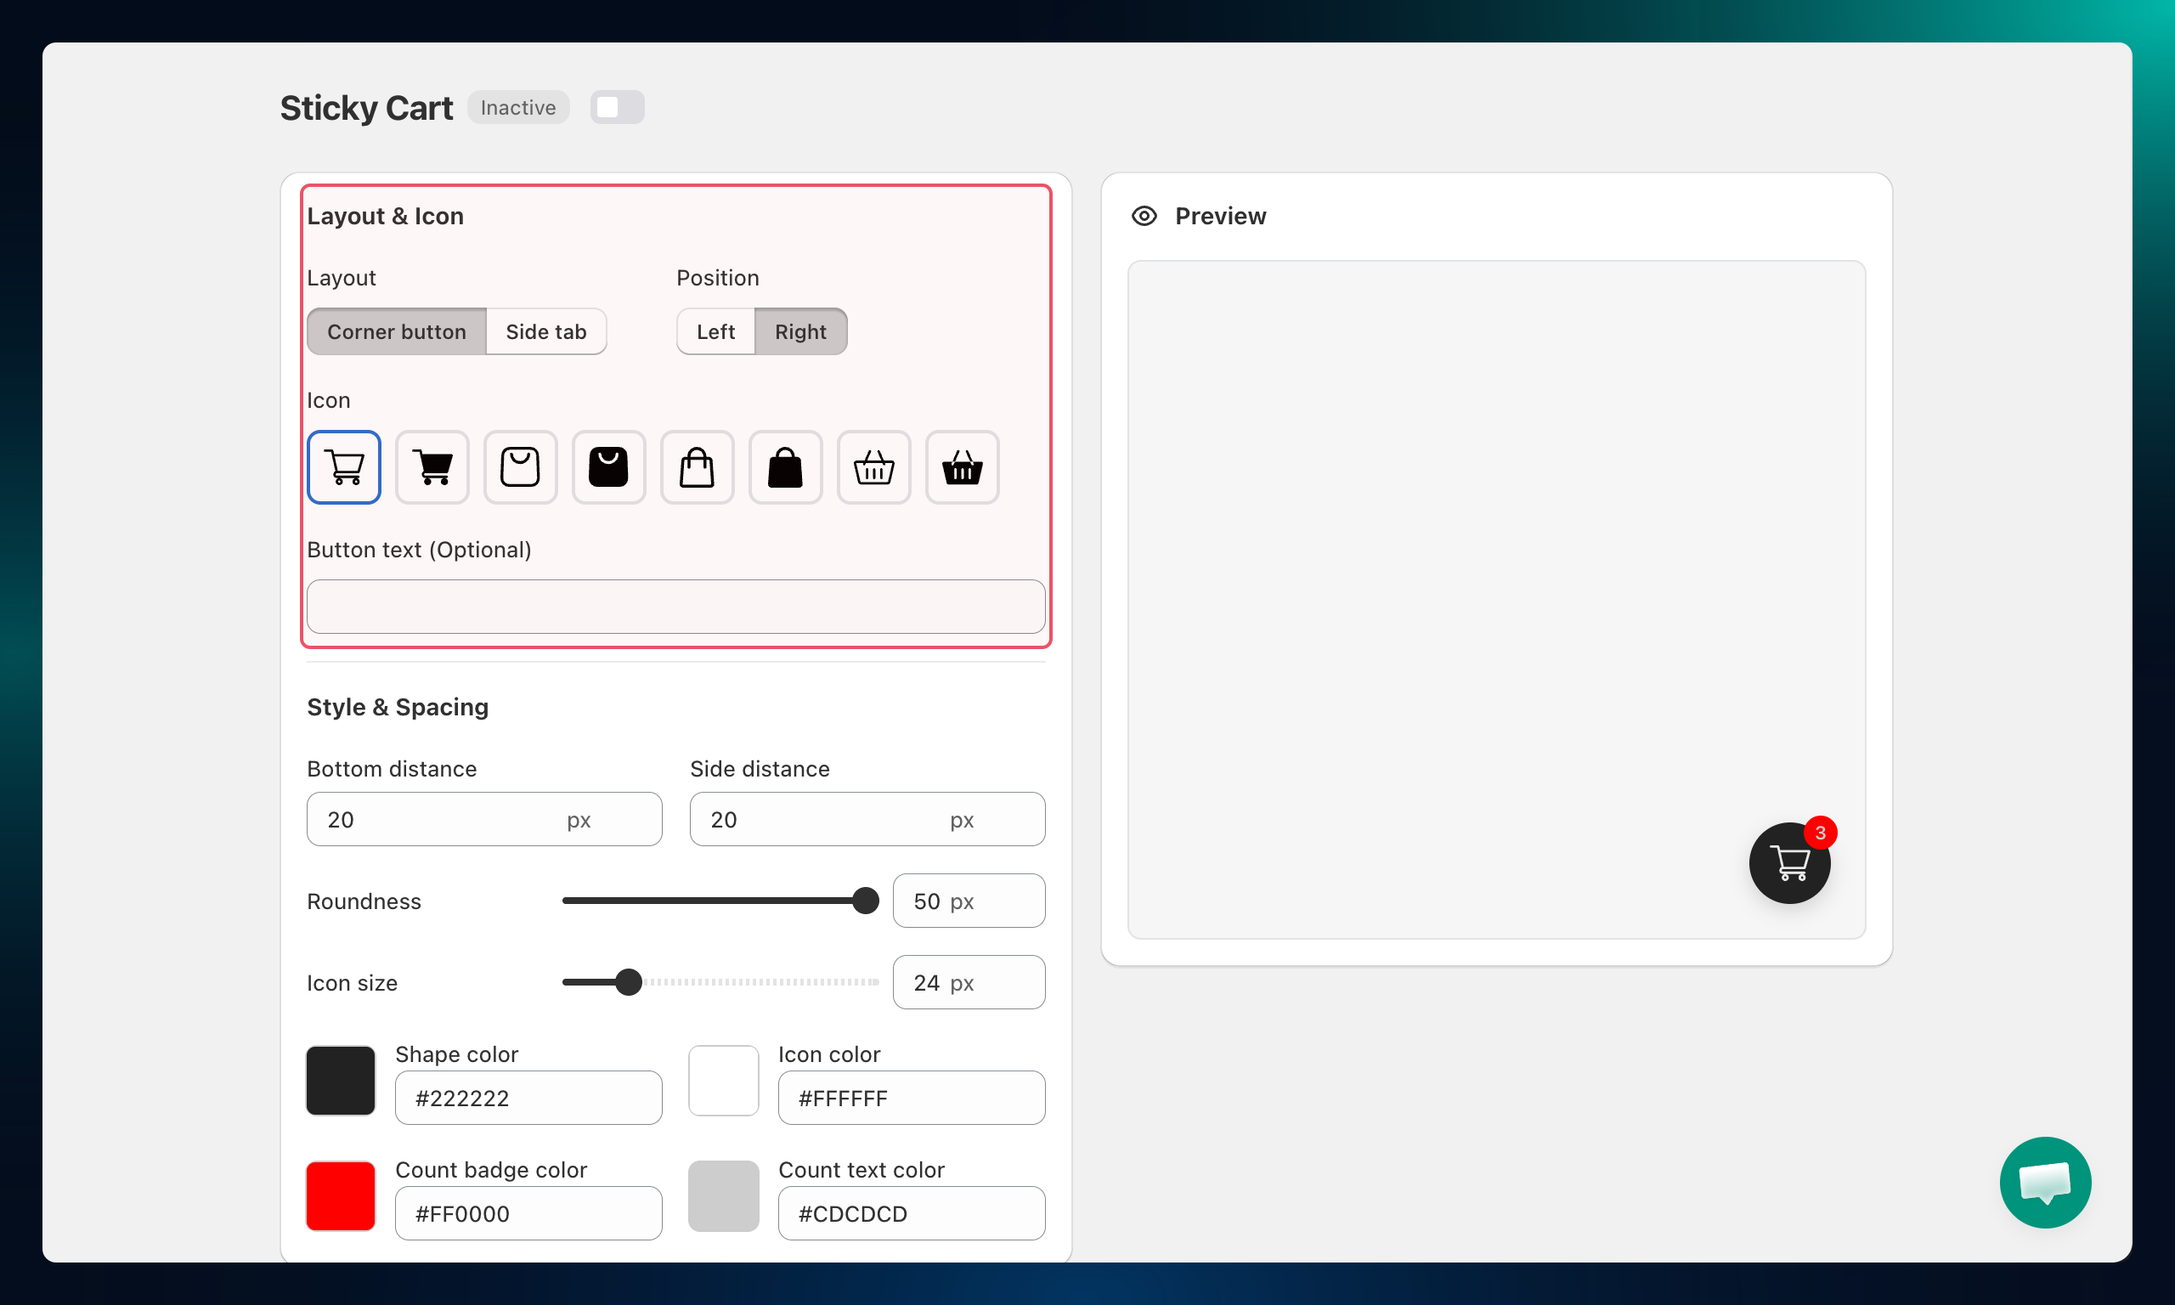Open the gray Count text color swatch
The height and width of the screenshot is (1305, 2175).
pos(724,1196)
